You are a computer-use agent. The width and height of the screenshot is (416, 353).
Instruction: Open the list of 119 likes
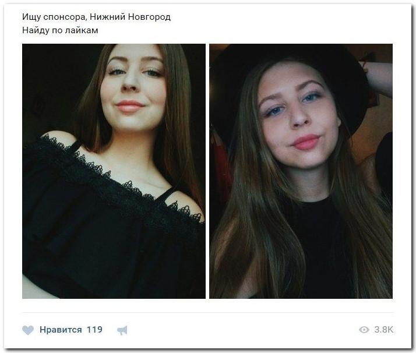(x=94, y=329)
